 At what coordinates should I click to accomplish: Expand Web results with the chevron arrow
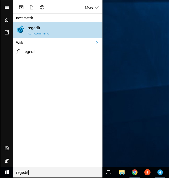97,43
